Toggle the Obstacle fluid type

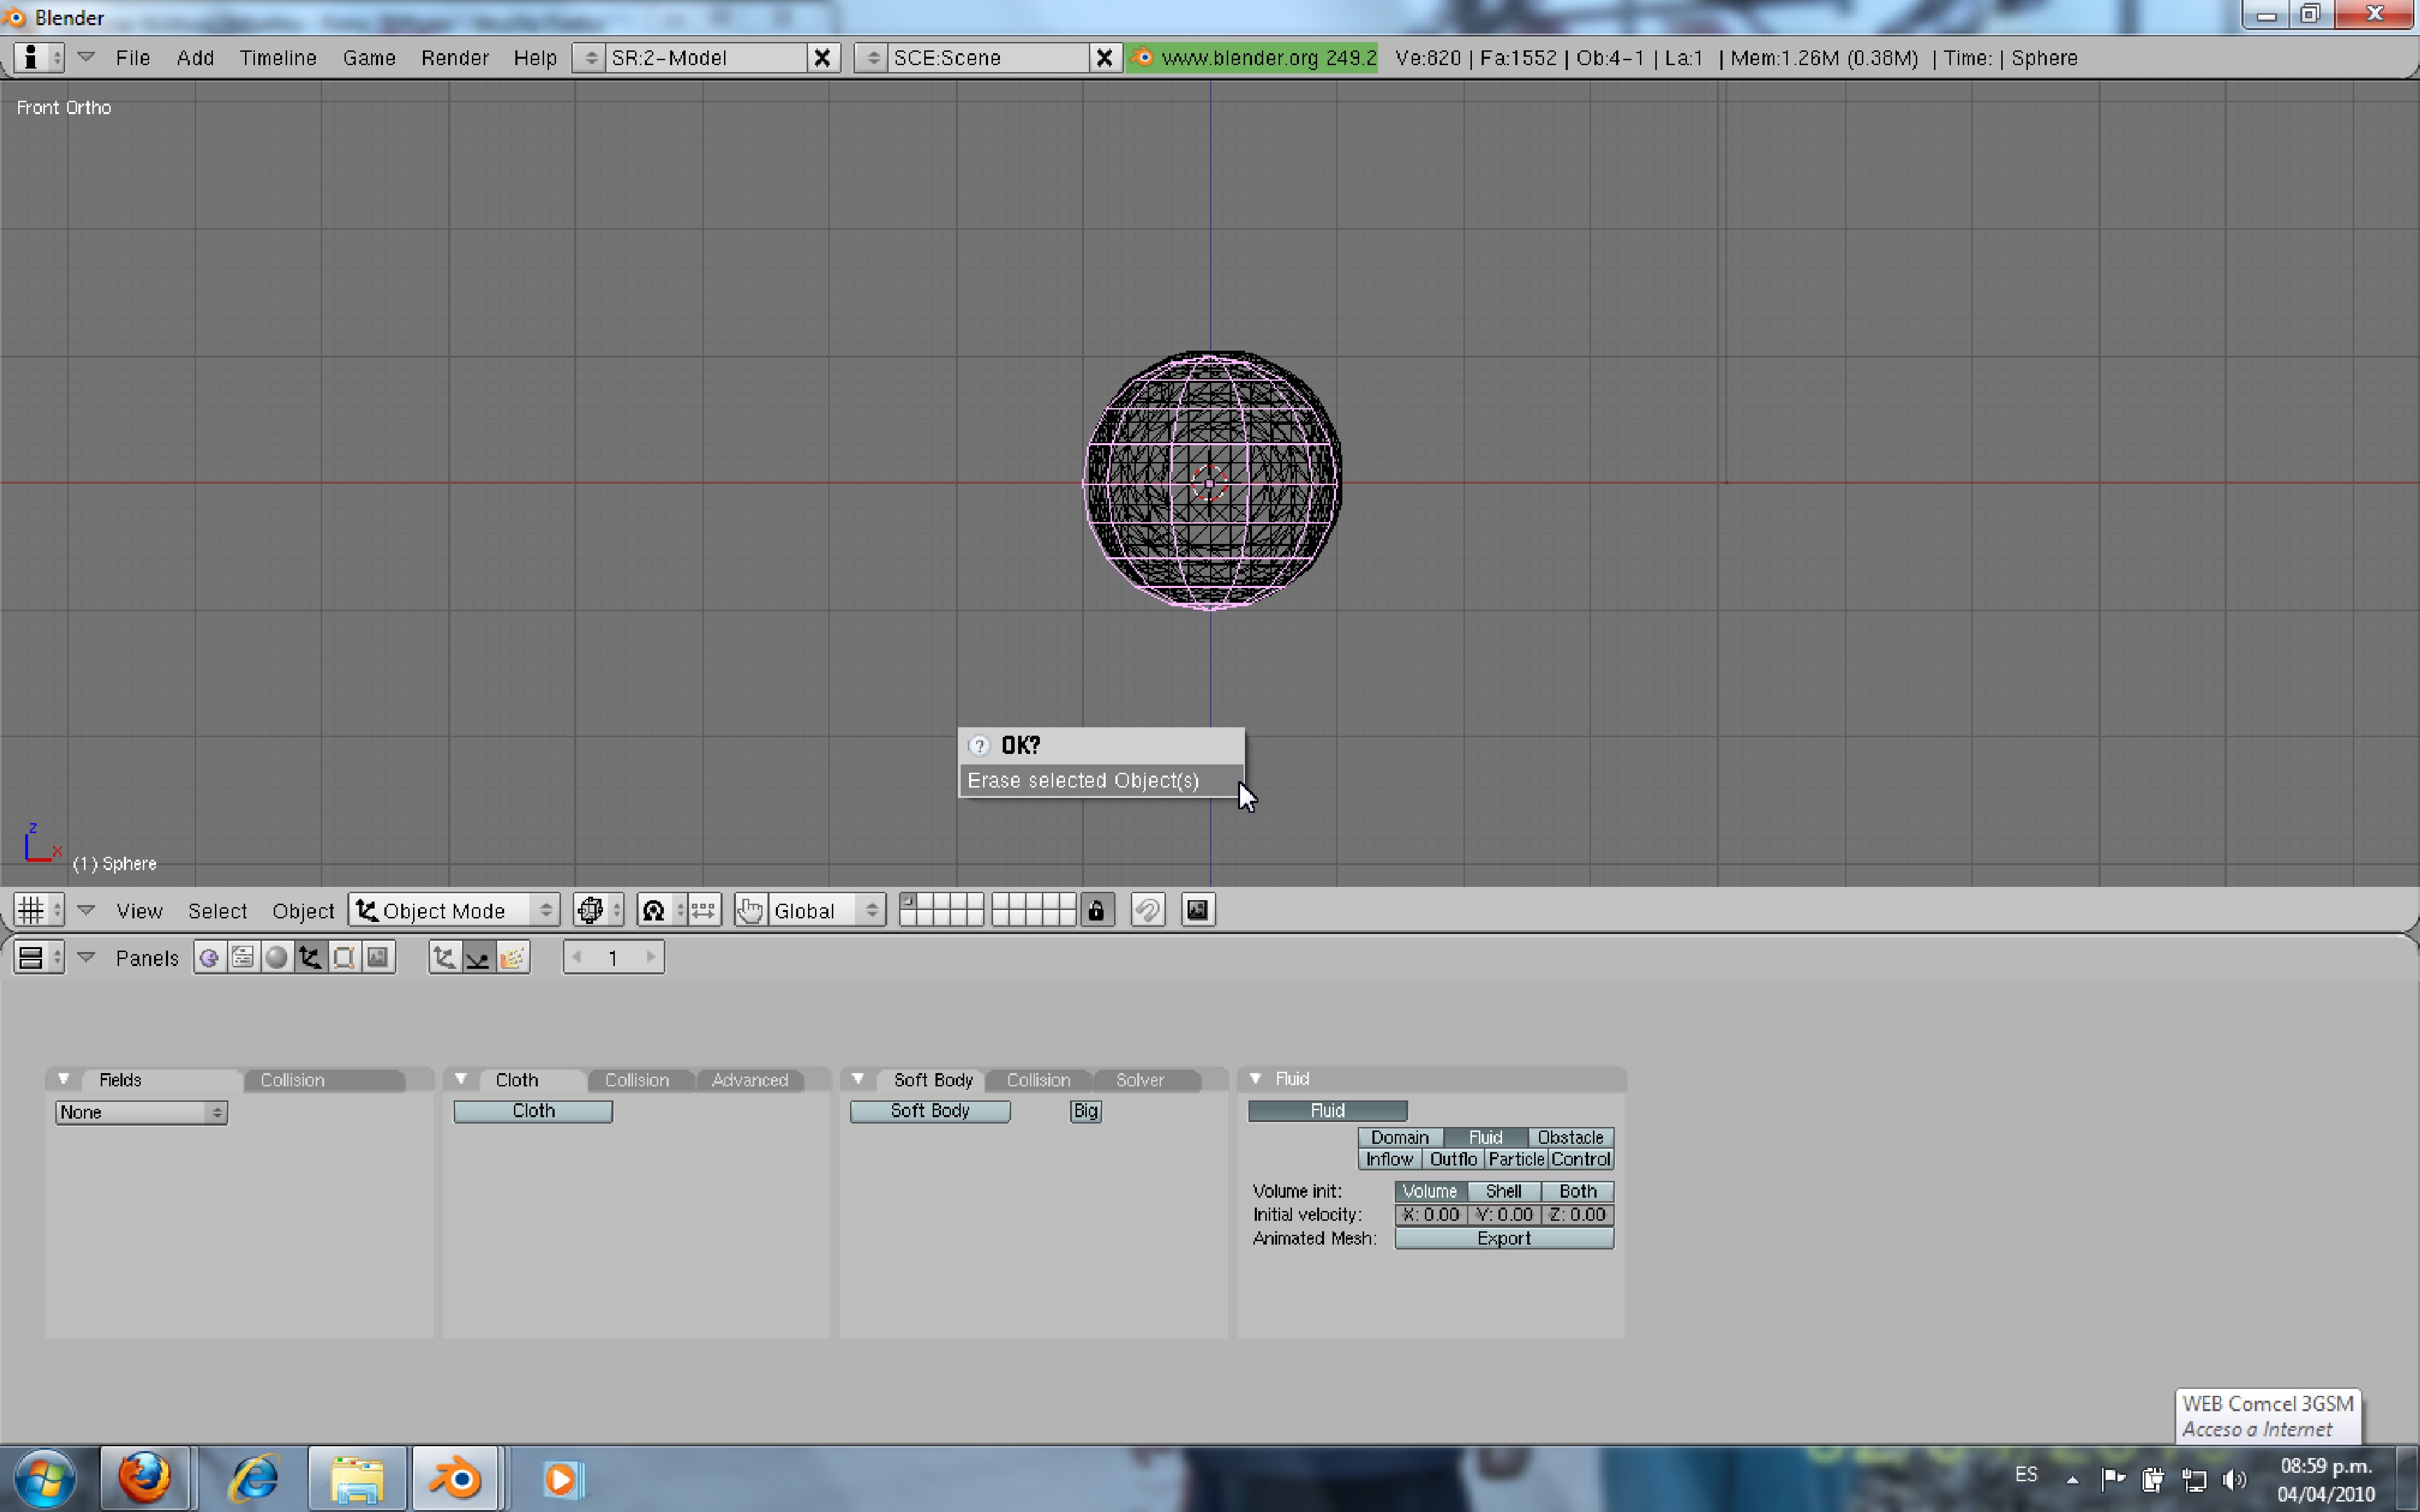(1569, 1137)
